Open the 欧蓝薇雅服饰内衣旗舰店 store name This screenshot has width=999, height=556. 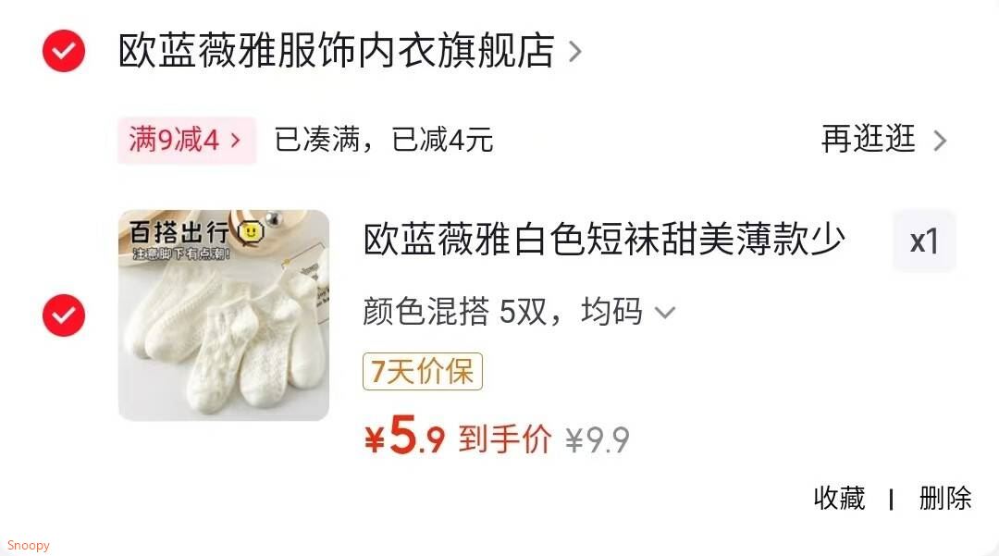point(337,51)
